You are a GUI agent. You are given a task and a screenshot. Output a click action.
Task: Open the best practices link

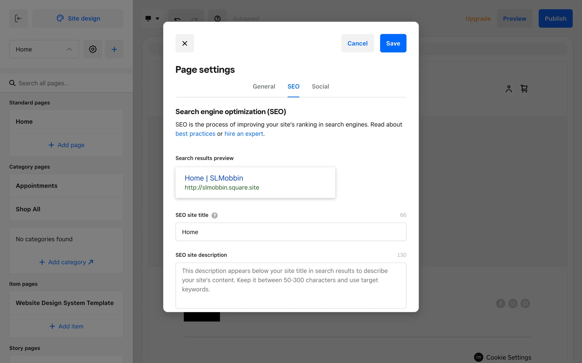[195, 134]
